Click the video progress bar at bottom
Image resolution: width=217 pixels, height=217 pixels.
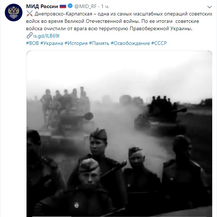pos(119,216)
